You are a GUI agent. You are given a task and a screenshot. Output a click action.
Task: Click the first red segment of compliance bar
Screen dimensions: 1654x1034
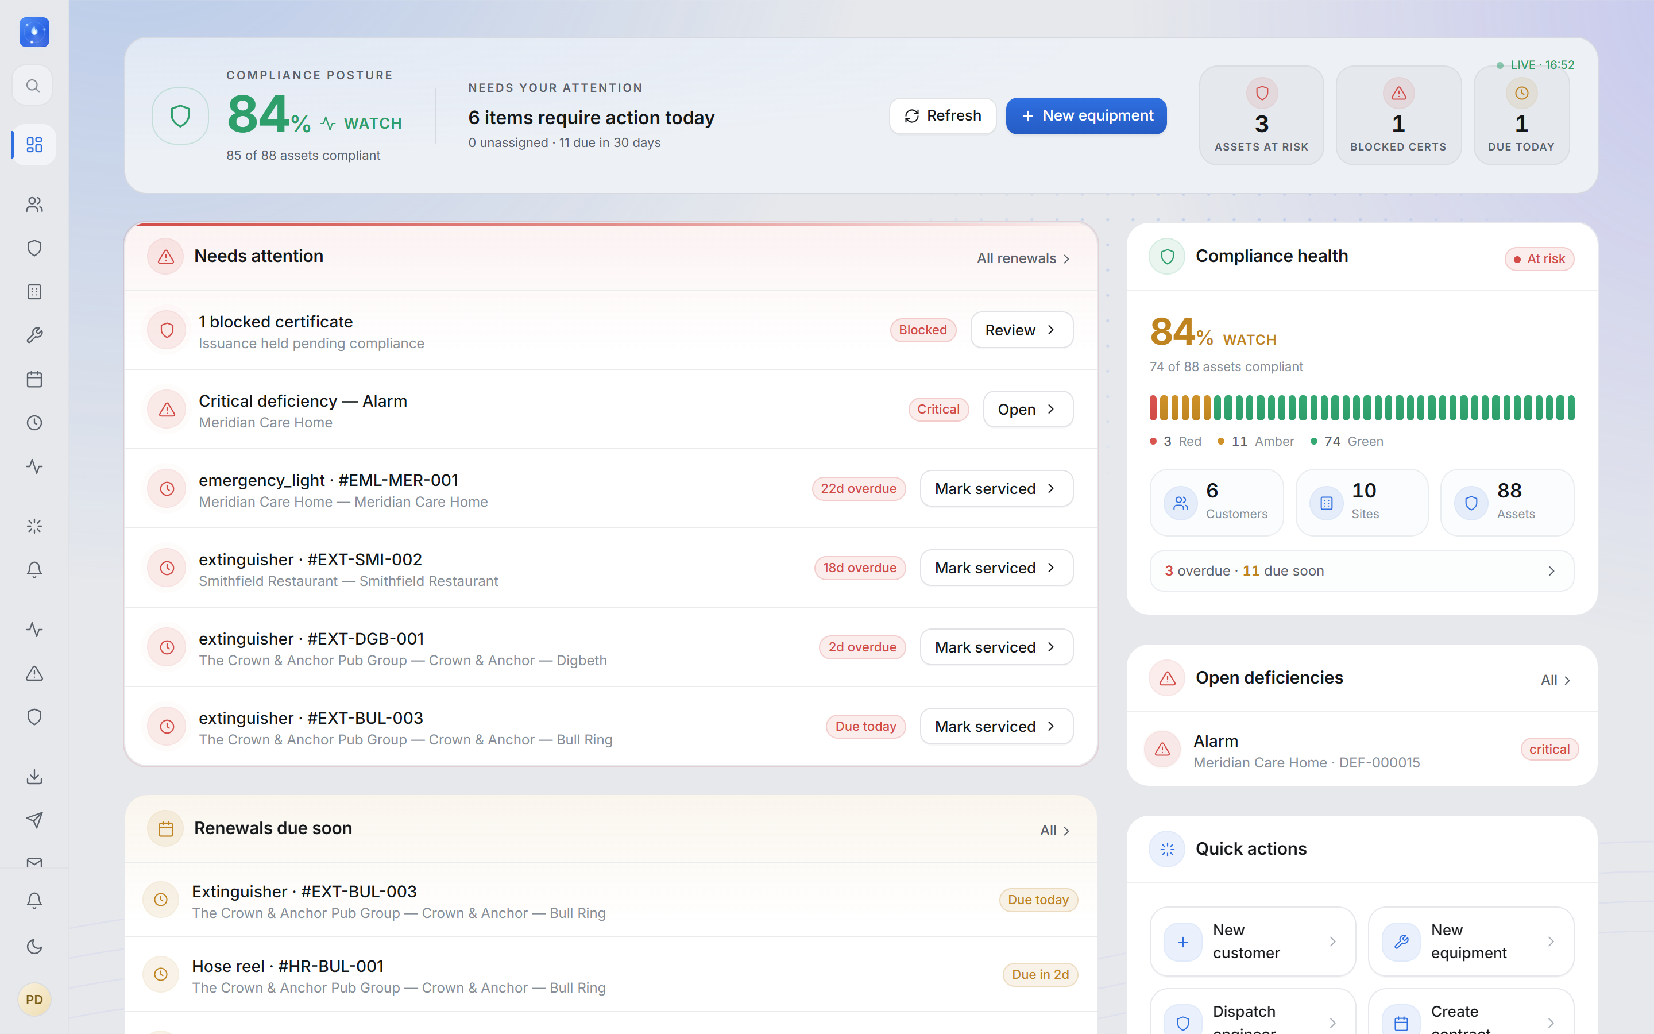(1154, 408)
